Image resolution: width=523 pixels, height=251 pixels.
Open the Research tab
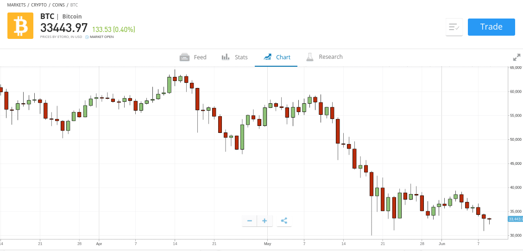click(x=324, y=57)
